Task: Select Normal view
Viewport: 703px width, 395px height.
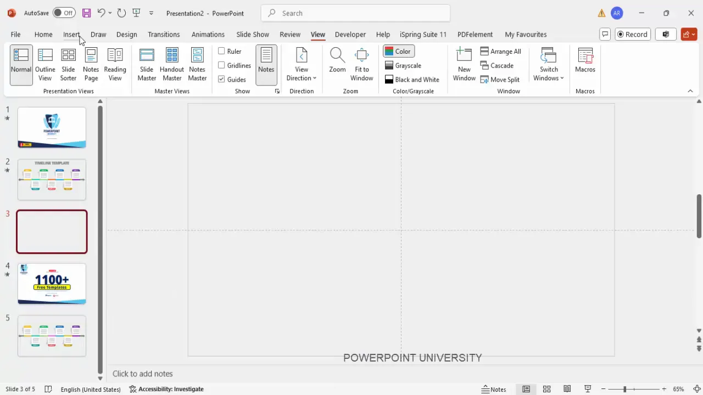Action: pos(21,62)
